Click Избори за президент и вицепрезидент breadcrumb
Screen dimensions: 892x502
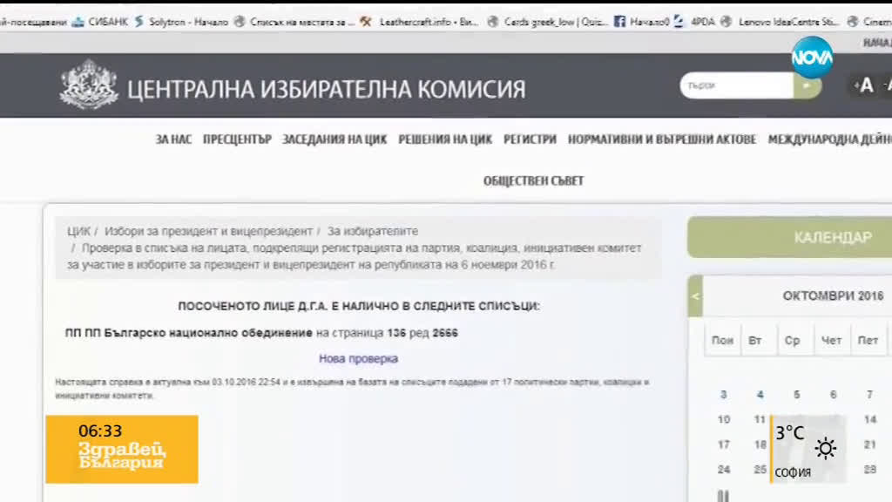click(x=208, y=232)
